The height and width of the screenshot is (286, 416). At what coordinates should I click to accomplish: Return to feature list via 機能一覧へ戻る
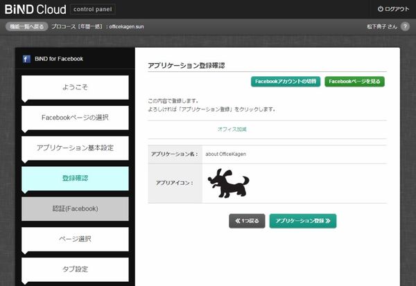(x=26, y=26)
